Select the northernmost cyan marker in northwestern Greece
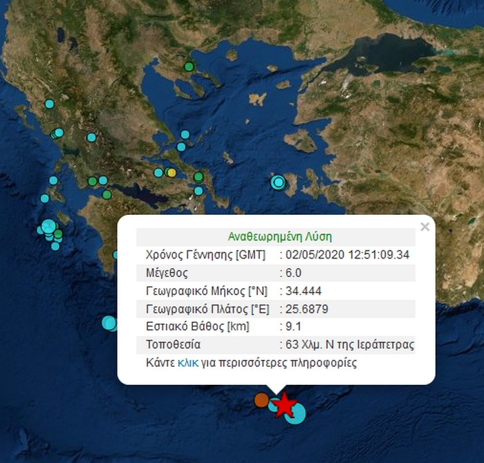 coord(49,104)
